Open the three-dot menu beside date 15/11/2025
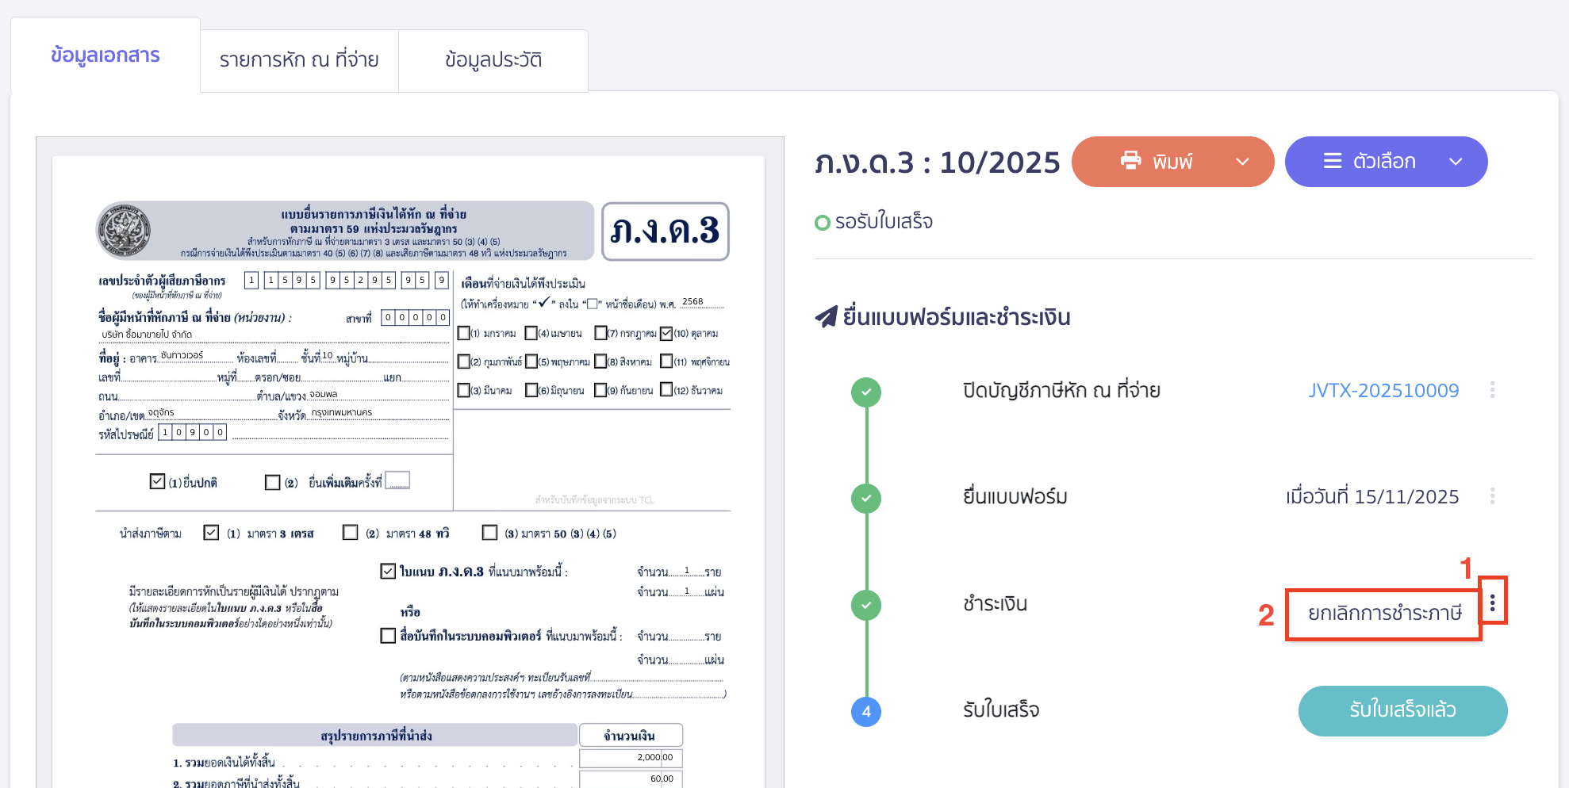 coord(1494,497)
